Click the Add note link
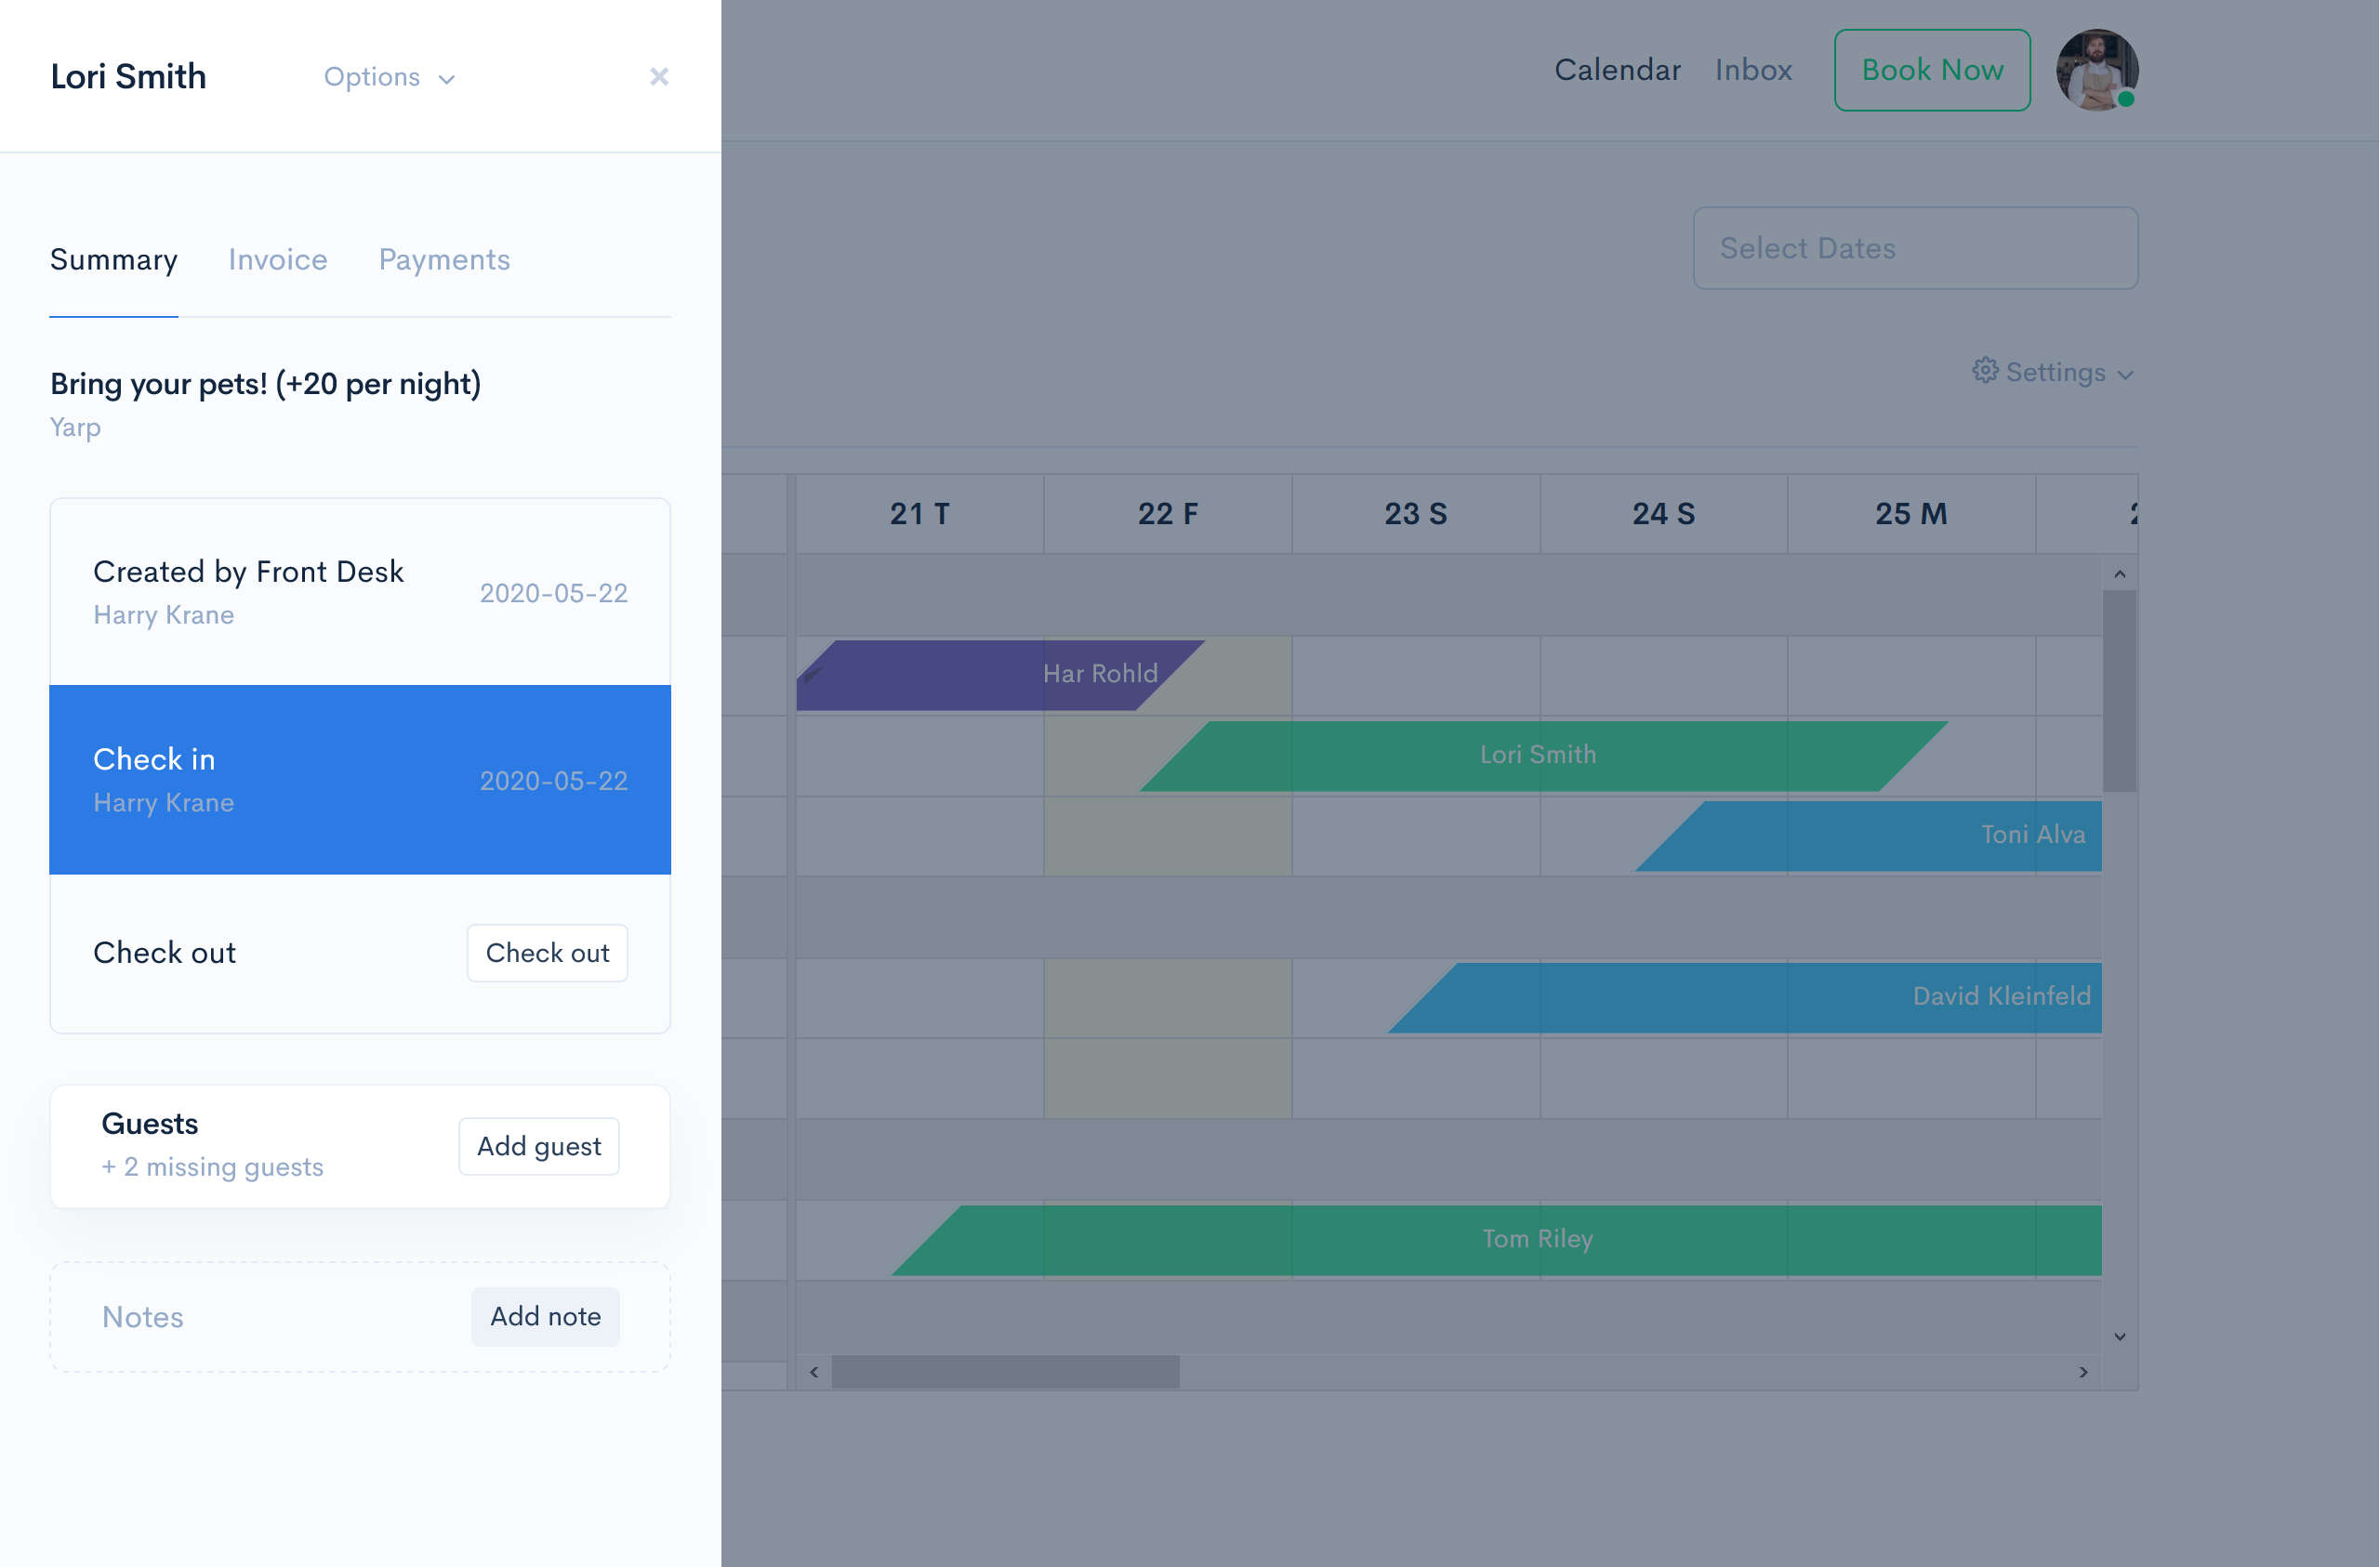The height and width of the screenshot is (1567, 2380). 546,1315
